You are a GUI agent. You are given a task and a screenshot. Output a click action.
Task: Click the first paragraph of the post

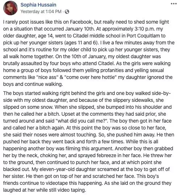[89, 53]
